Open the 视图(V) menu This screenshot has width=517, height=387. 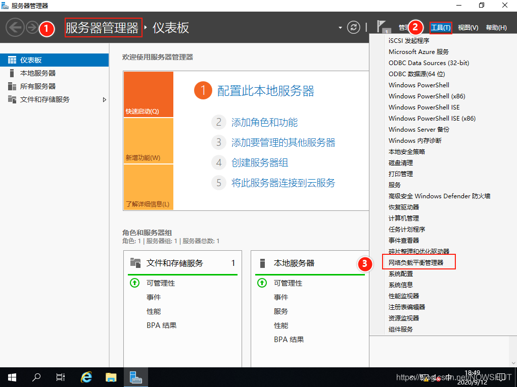click(467, 27)
